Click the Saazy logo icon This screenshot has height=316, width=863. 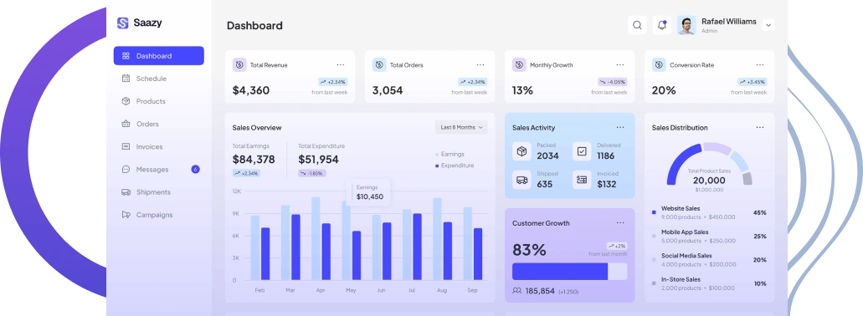[x=123, y=23]
